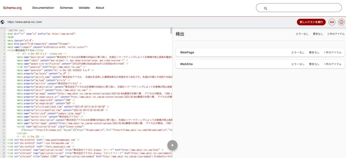Open the language selector あa icon
This screenshot has height=158, width=346.
tap(332, 22)
